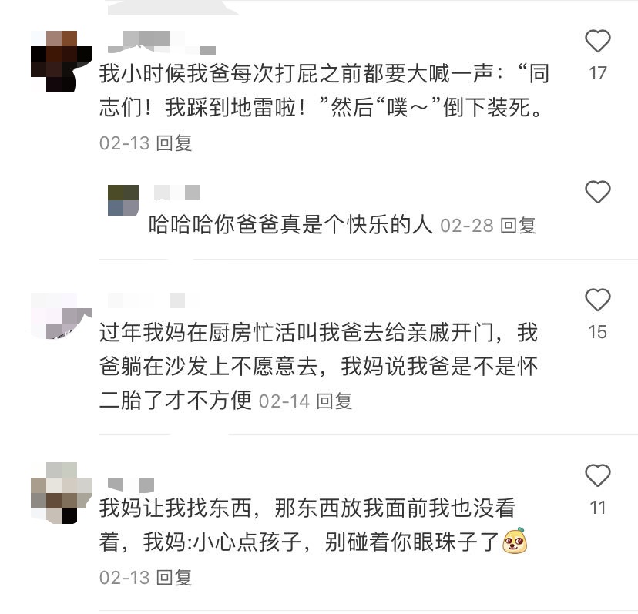Open username above the 我妈让我找东西 comment
The image size is (638, 614).
pyautogui.click(x=131, y=485)
